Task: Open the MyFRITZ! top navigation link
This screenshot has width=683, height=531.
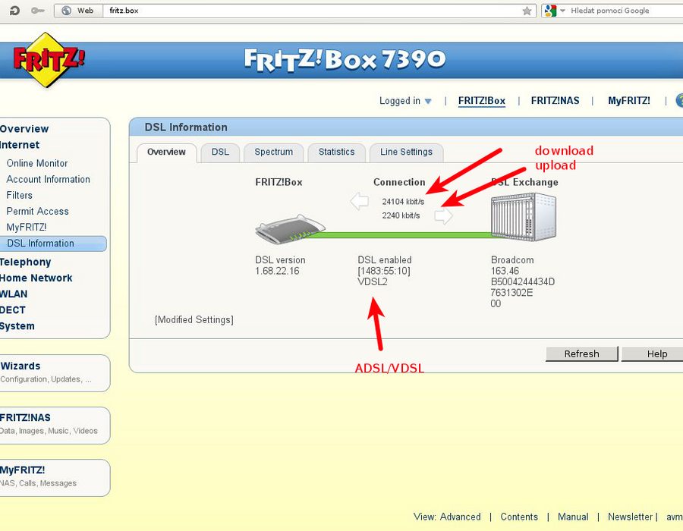Action: [x=629, y=101]
